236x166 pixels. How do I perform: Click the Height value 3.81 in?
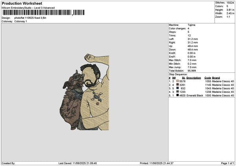point(230,10)
